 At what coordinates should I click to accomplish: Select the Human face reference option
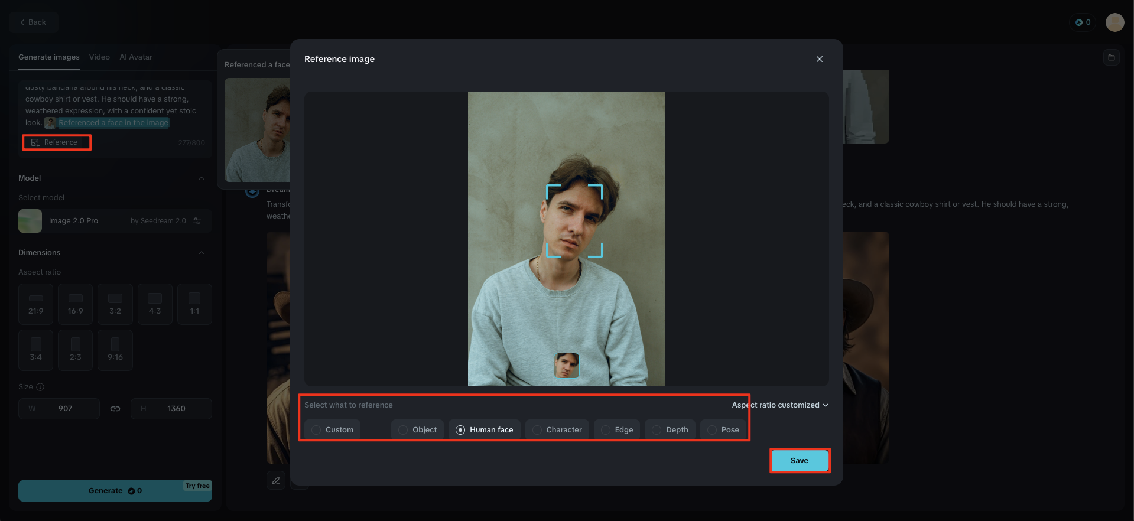pyautogui.click(x=485, y=430)
